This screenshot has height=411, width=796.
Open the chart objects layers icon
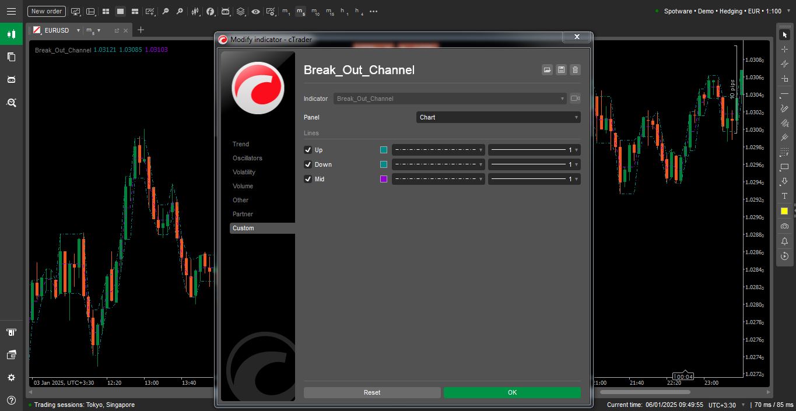pos(241,11)
